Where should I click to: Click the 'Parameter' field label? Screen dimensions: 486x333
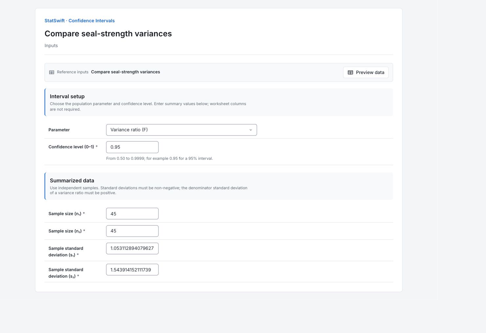coord(59,130)
